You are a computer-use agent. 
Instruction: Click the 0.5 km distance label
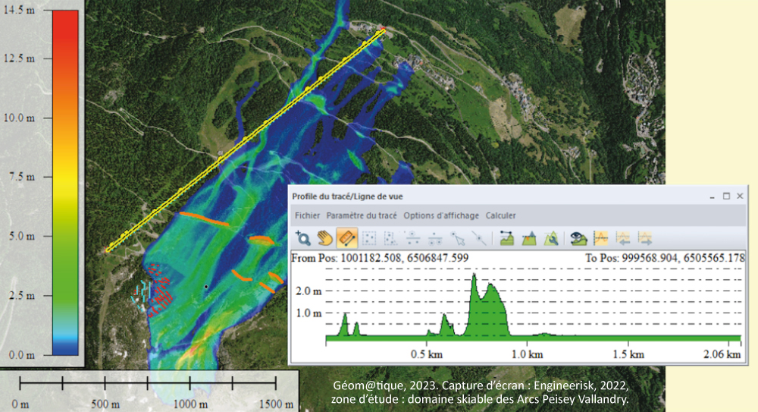click(x=426, y=354)
